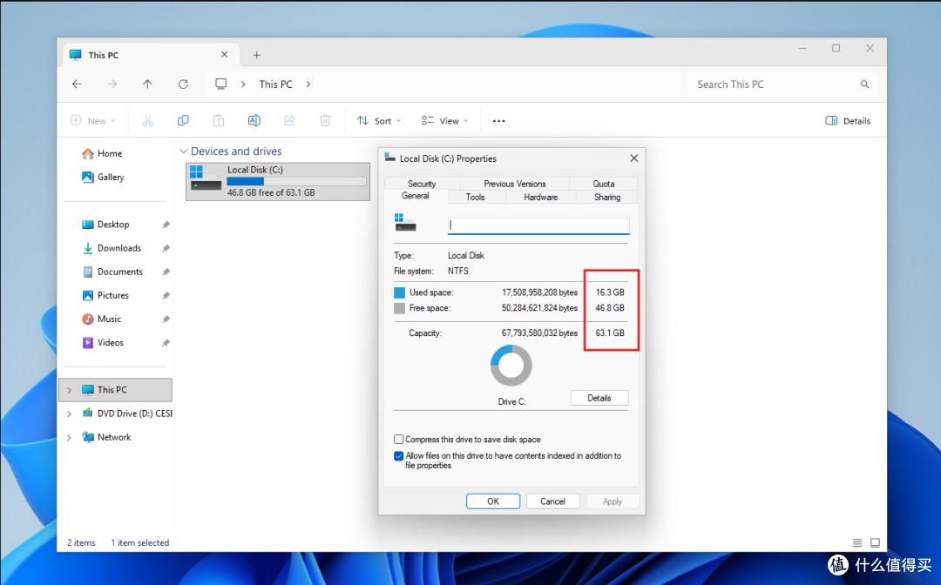This screenshot has height=585, width=941.
Task: Click the Copy icon in toolbar
Action: (183, 120)
